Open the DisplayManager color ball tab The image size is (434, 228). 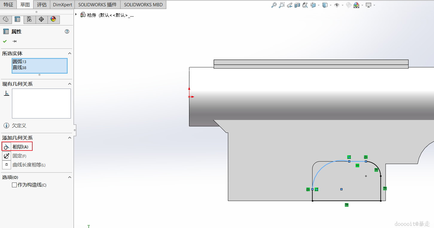[53, 19]
